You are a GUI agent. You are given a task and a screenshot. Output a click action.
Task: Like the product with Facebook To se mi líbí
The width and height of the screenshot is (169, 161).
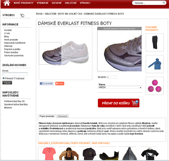[x=46, y=83]
